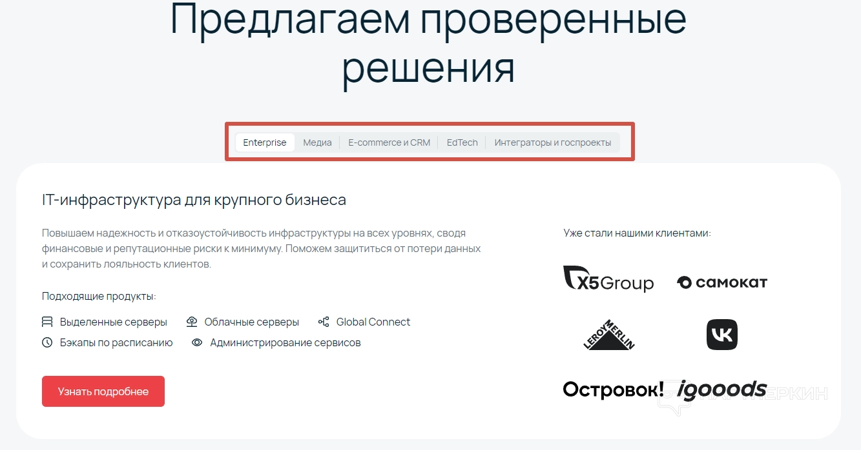861x450 pixels.
Task: Click the Global Connect network icon
Action: (x=324, y=322)
